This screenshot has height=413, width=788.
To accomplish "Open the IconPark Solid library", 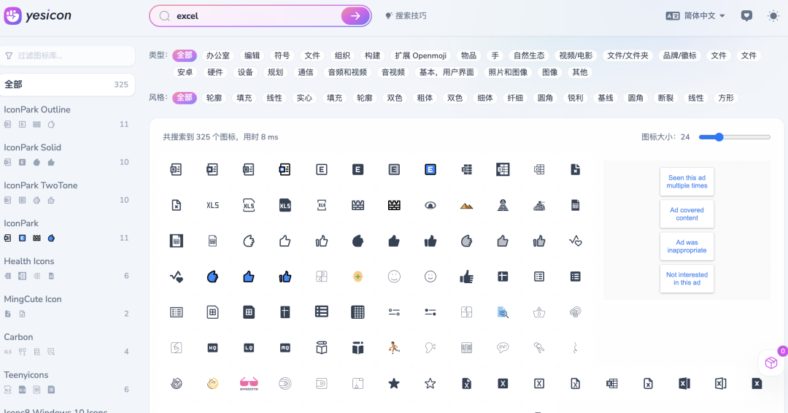I will 33,147.
